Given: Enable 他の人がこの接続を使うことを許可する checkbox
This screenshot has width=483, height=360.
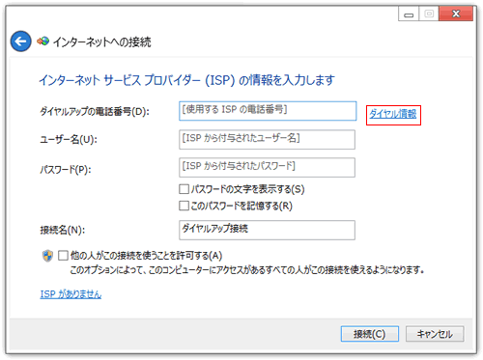Looking at the screenshot, I should (63, 256).
